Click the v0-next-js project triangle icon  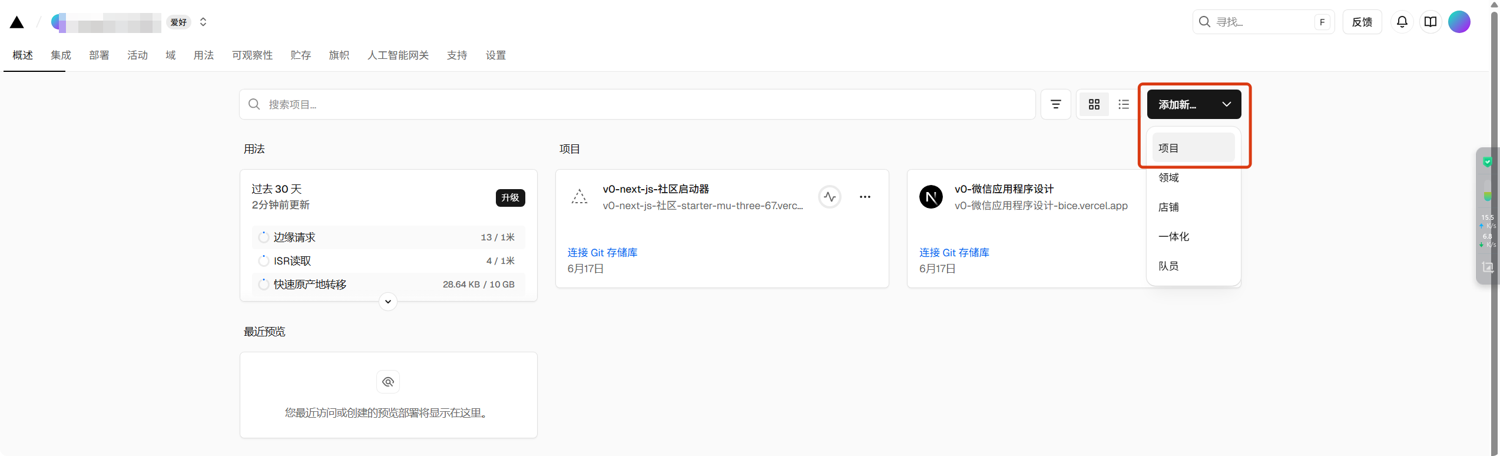point(580,197)
